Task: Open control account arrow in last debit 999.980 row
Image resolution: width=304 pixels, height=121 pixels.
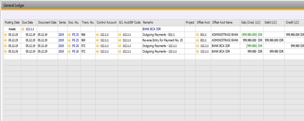Action: (x=98, y=52)
